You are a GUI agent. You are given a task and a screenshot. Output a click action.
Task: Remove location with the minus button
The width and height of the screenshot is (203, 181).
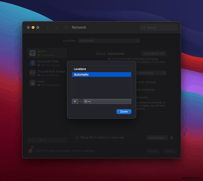(x=81, y=101)
